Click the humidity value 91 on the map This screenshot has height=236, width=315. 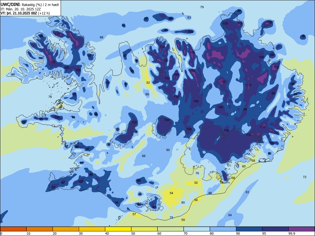pos(124,26)
